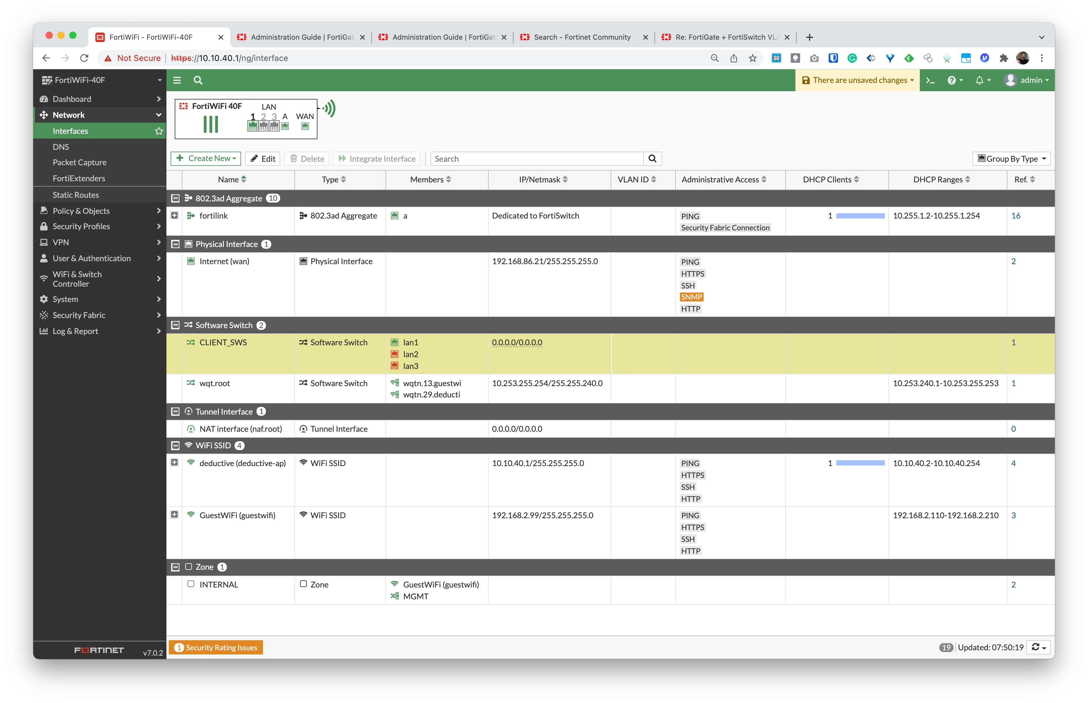Image resolution: width=1088 pixels, height=703 pixels.
Task: Open global search magnifier in green header
Action: point(198,80)
